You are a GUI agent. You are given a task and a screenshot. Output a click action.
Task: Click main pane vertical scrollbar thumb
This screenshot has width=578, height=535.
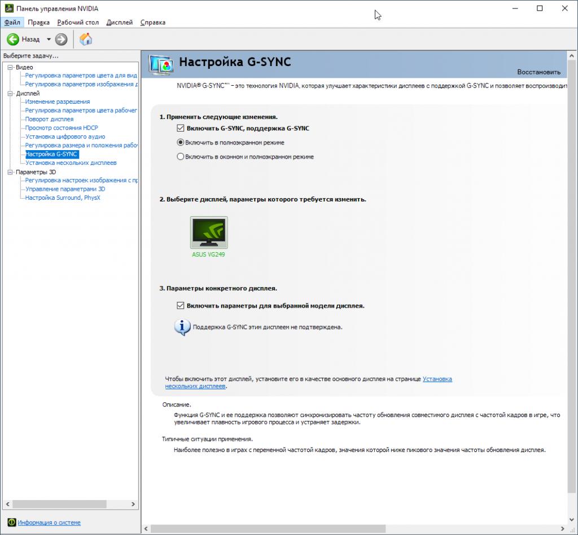pyautogui.click(x=571, y=277)
